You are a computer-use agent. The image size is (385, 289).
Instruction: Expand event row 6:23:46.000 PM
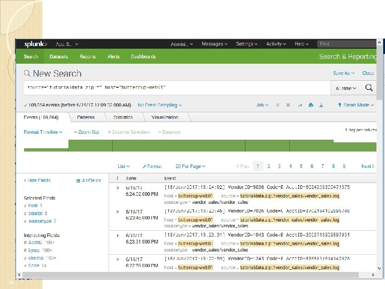[118, 211]
